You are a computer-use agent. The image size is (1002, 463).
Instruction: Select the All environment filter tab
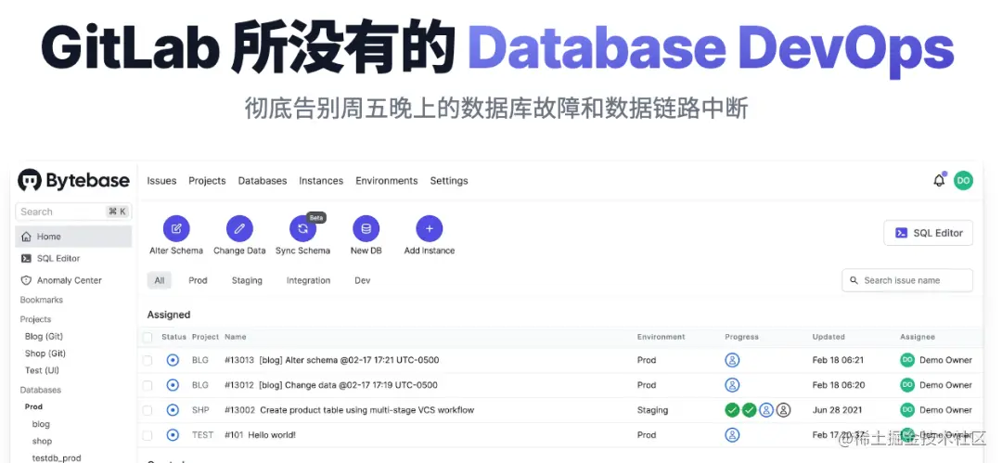pyautogui.click(x=160, y=280)
